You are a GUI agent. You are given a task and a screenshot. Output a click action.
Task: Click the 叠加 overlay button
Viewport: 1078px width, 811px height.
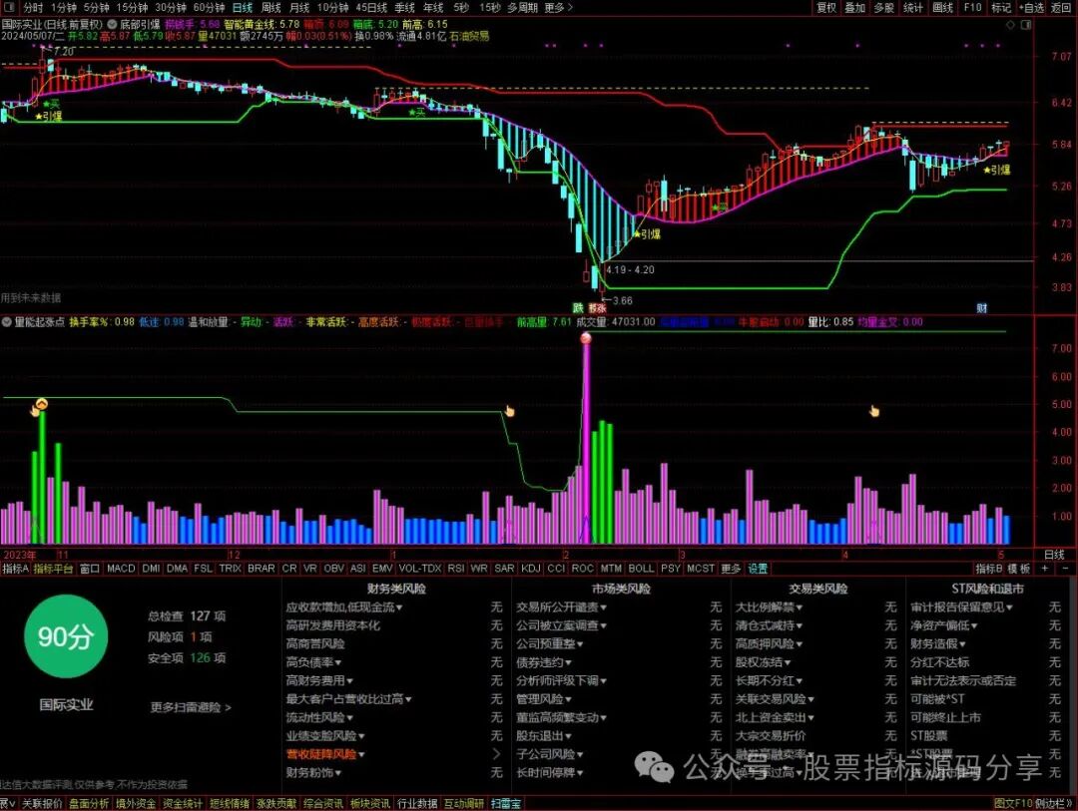[x=855, y=8]
